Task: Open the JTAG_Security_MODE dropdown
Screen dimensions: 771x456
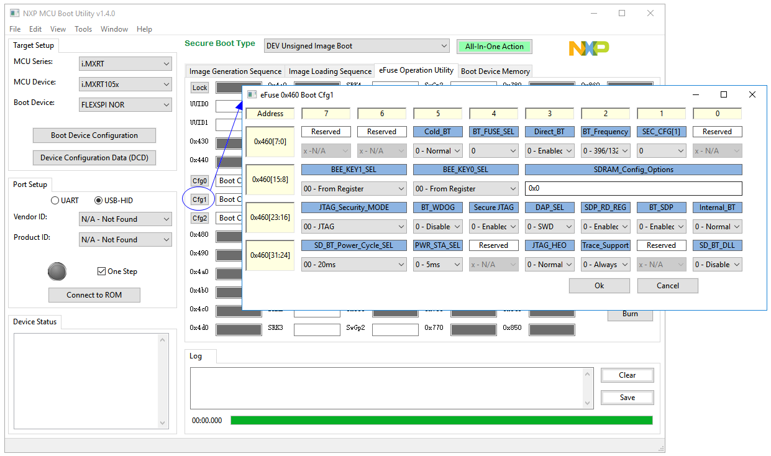Action: click(x=354, y=227)
